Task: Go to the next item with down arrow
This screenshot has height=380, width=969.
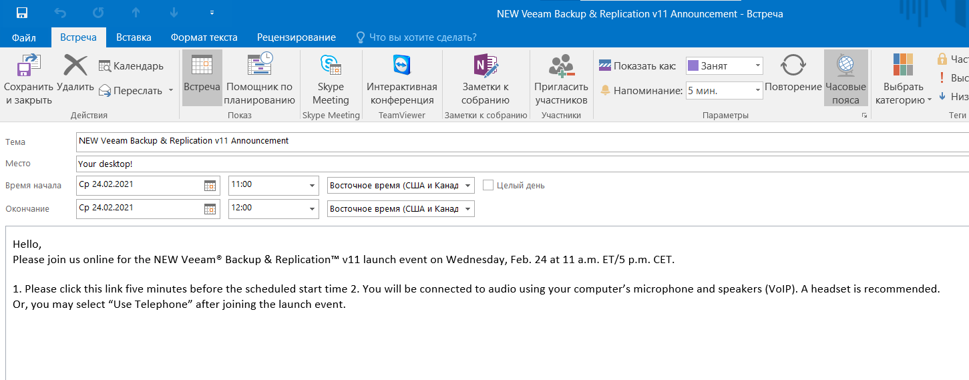Action: (x=174, y=13)
